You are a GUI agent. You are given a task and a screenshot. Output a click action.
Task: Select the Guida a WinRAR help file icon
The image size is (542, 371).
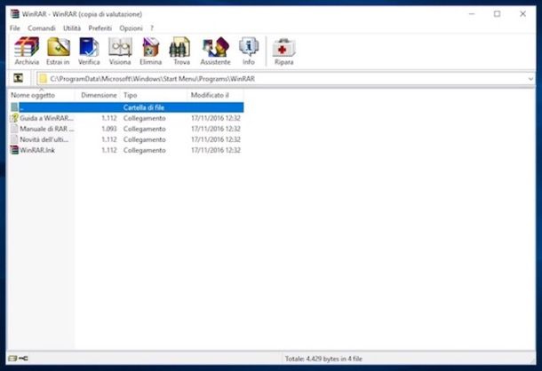14,118
